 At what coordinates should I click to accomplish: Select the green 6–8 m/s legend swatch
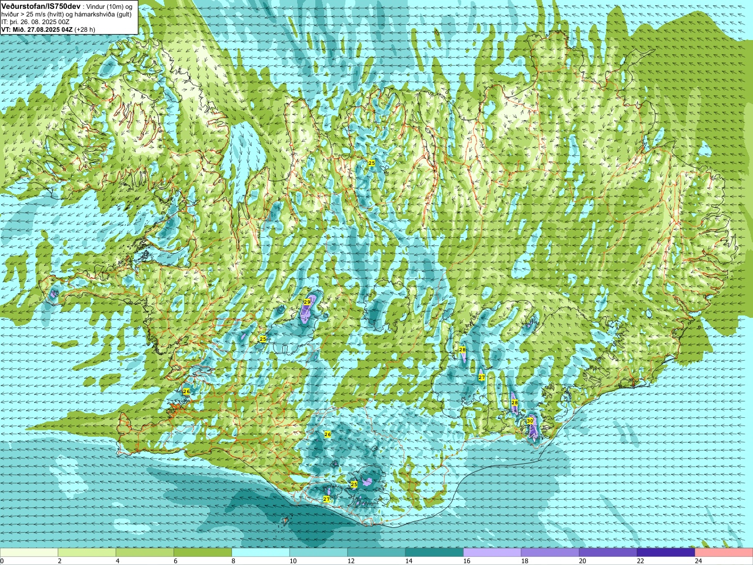(x=203, y=553)
